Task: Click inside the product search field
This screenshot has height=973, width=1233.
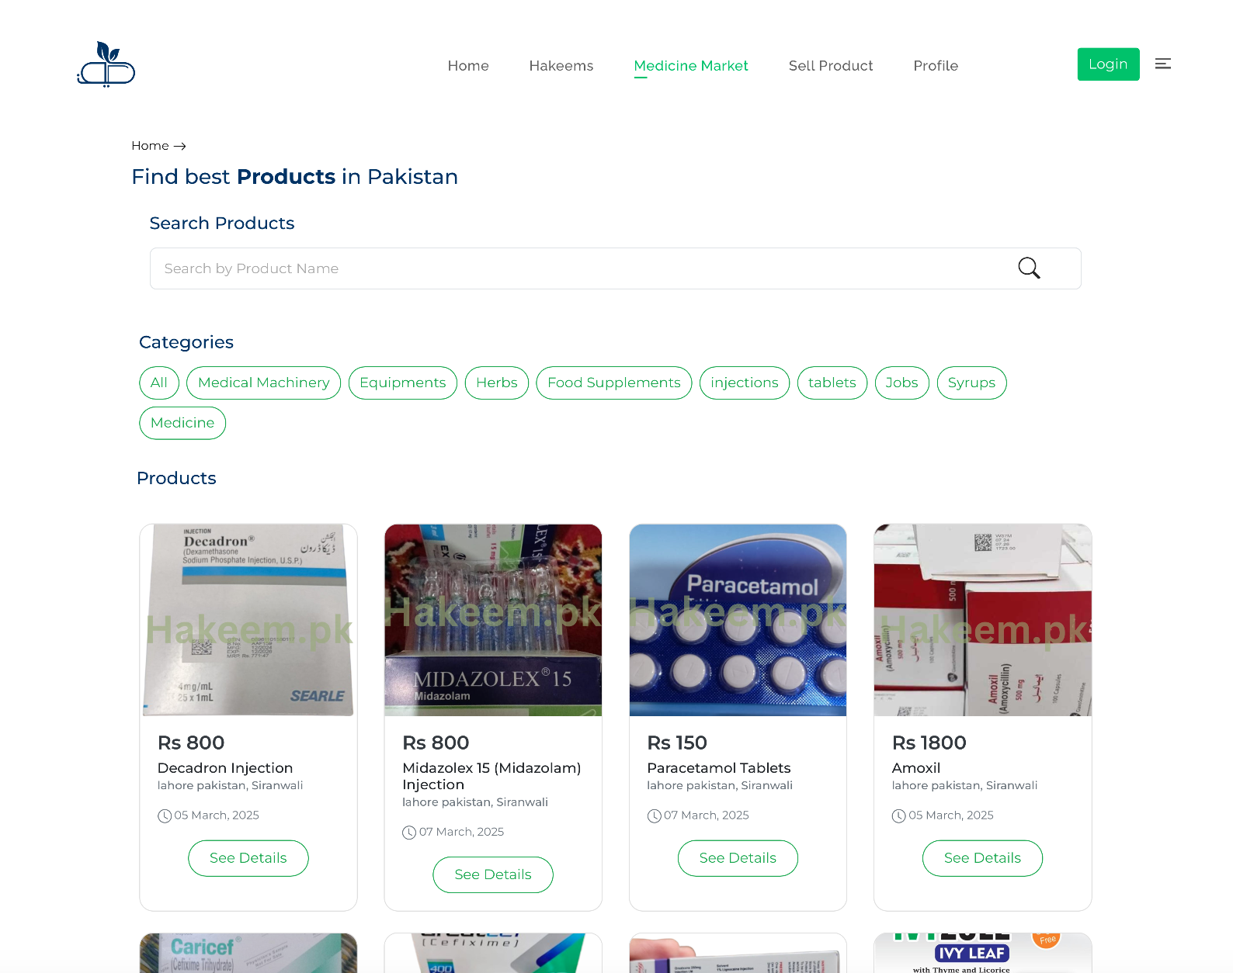Action: pos(544,268)
